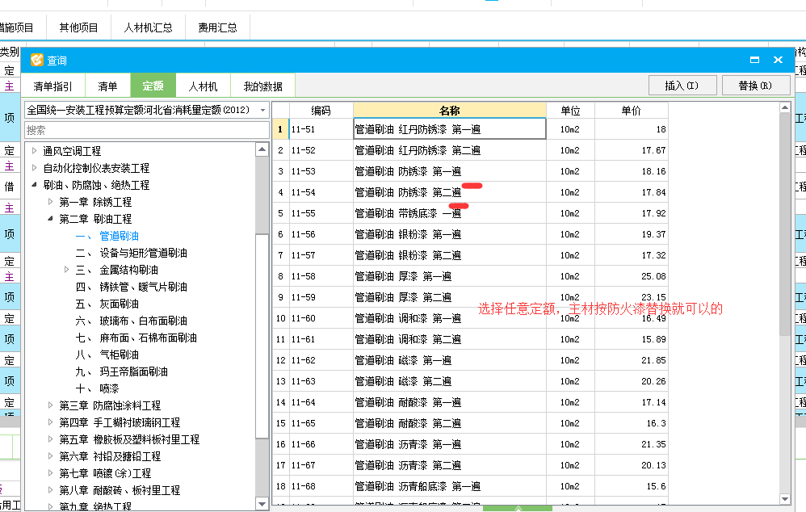Screen dimensions: 806x512
Task: Select row 11-51 红丹防锈漆 第一遍
Action: click(470, 129)
